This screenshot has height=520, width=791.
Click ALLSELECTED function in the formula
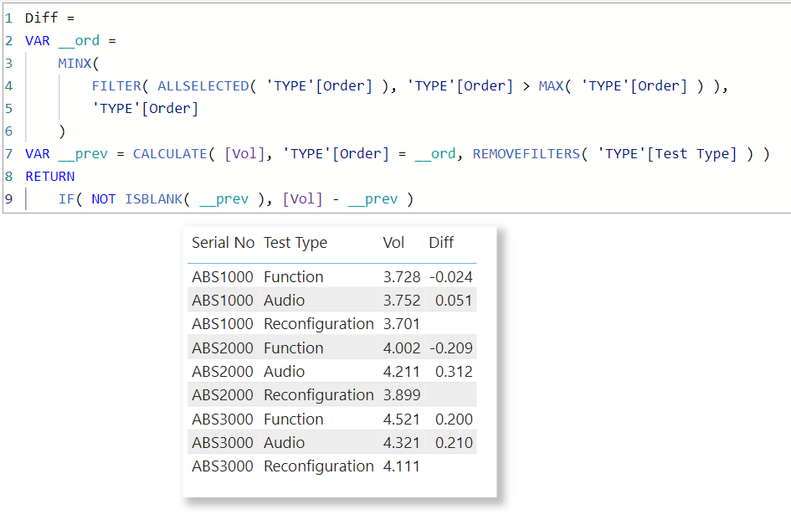[203, 86]
